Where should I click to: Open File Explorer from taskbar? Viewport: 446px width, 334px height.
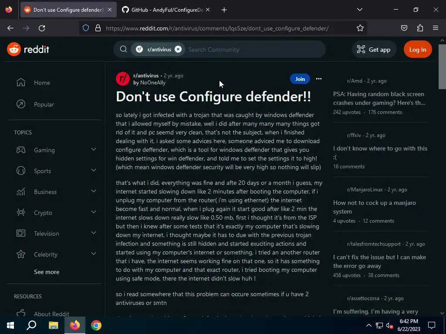(x=53, y=325)
